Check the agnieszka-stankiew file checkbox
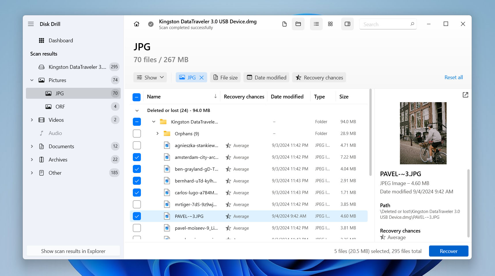Screen dimensions: 495x276 137,145
